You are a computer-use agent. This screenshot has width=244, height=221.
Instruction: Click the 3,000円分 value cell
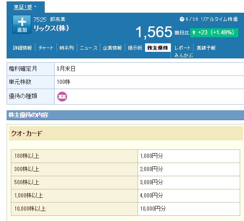189,182
